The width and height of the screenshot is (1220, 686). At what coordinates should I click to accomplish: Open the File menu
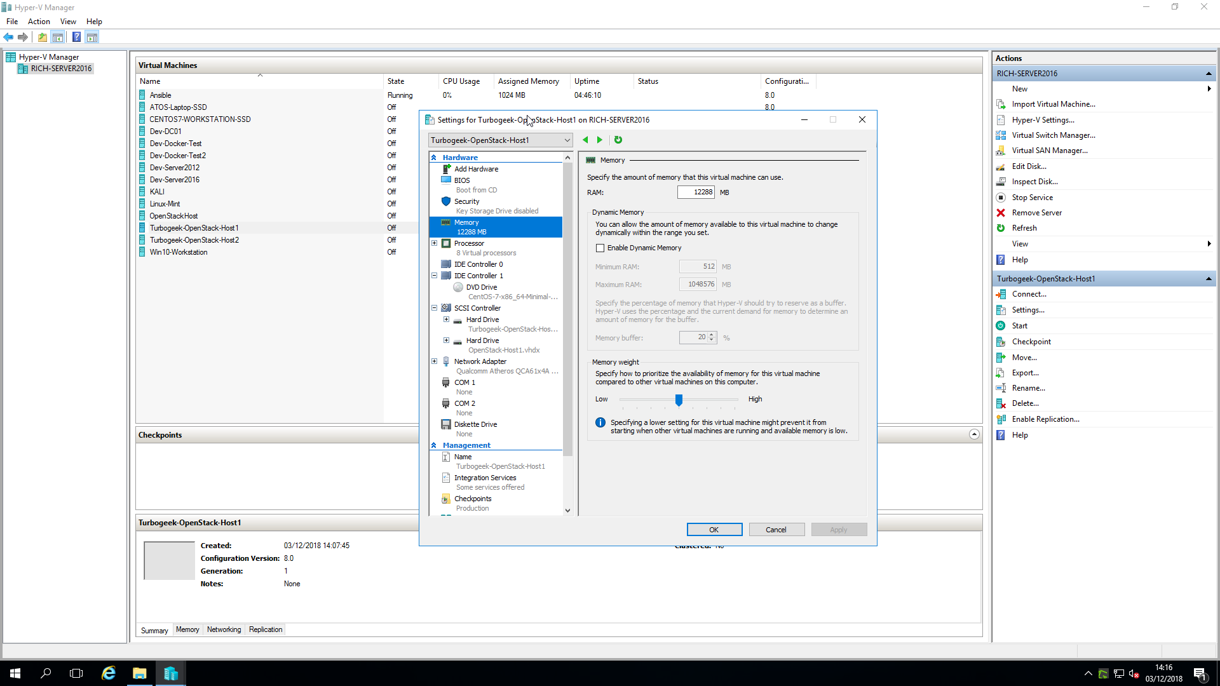point(12,22)
